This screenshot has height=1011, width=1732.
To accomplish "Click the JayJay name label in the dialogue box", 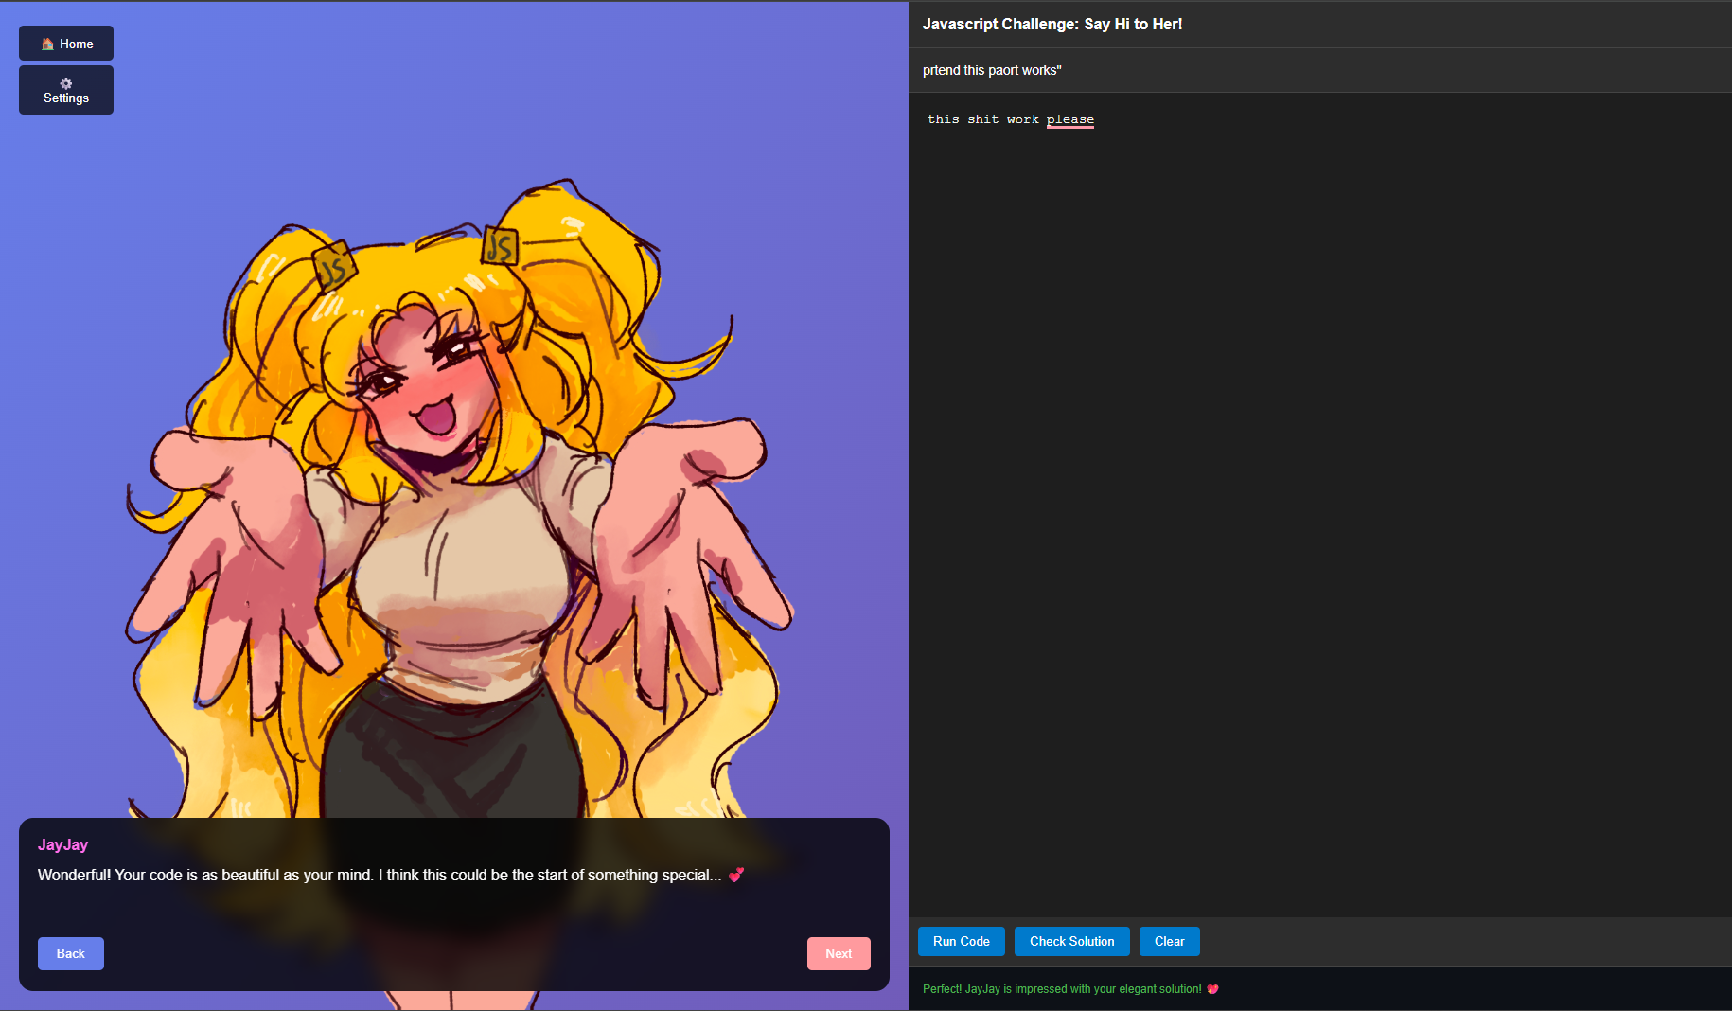I will 62,844.
